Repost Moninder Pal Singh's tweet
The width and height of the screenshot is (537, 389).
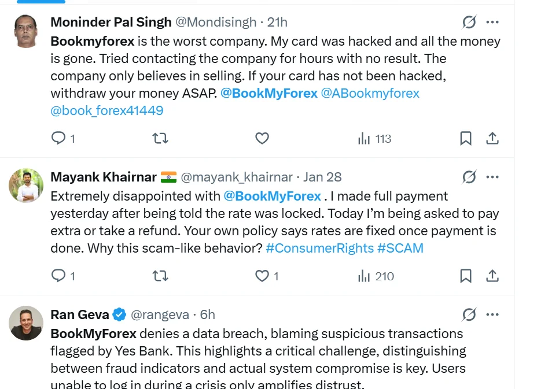point(160,138)
